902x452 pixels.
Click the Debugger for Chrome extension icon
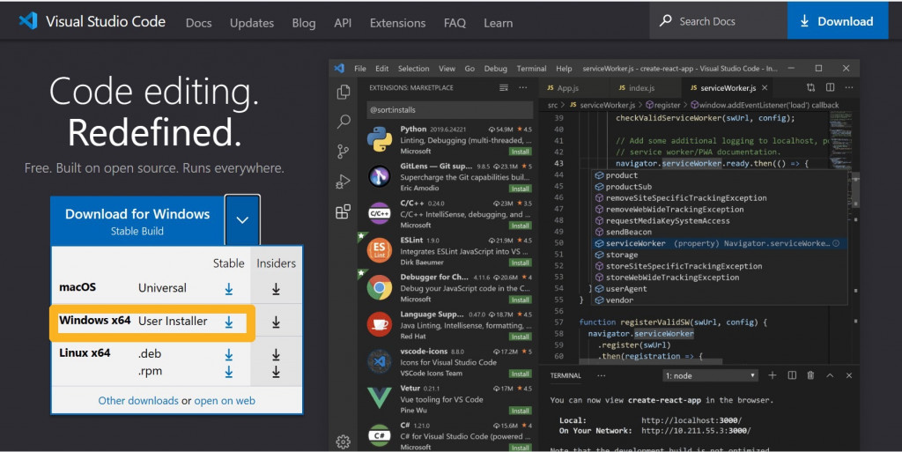[x=380, y=288]
